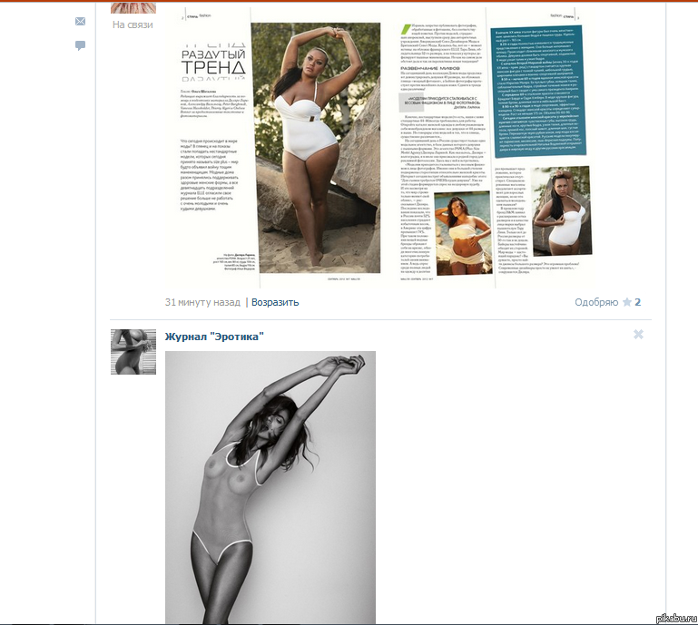Click the approval count number 2
698x625 pixels.
point(638,302)
